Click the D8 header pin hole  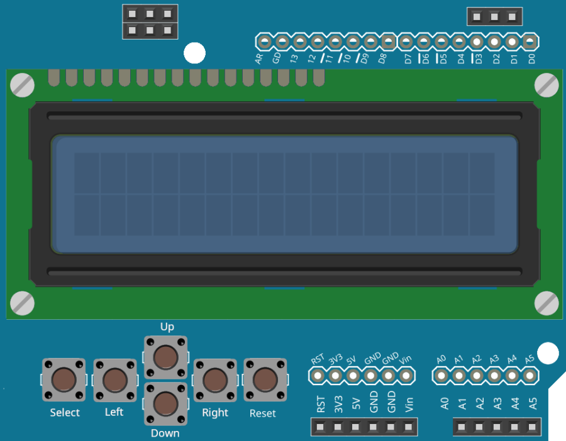pyautogui.click(x=388, y=42)
